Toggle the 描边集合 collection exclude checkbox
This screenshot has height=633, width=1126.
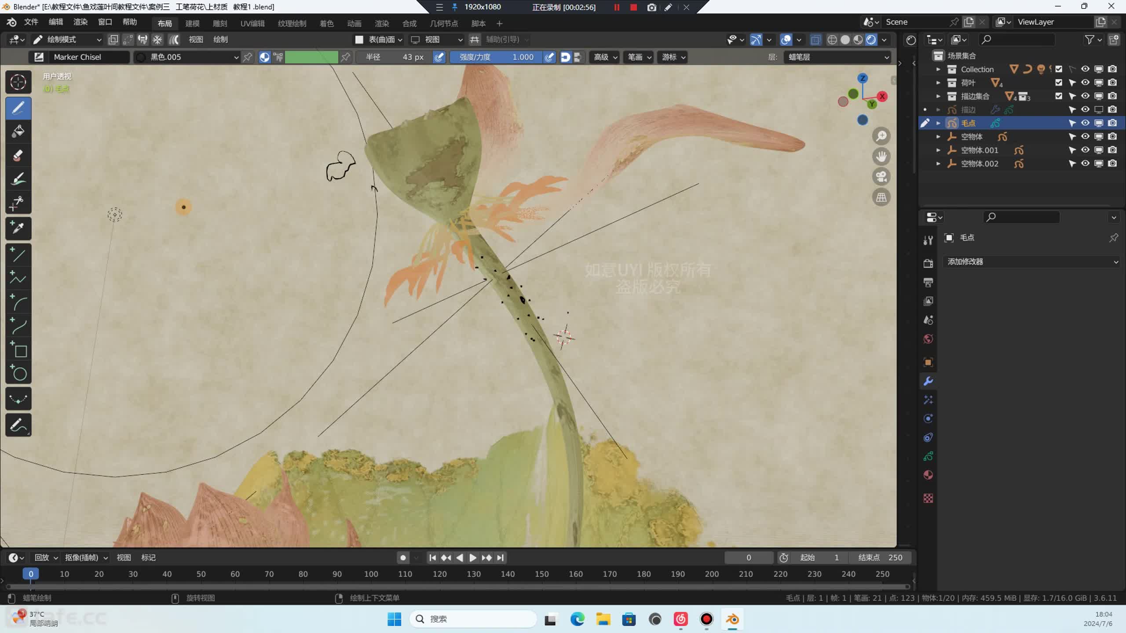[1059, 96]
